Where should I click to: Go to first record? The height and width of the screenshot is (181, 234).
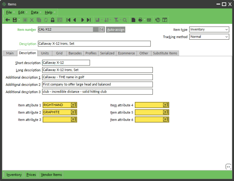(x=68, y=20)
